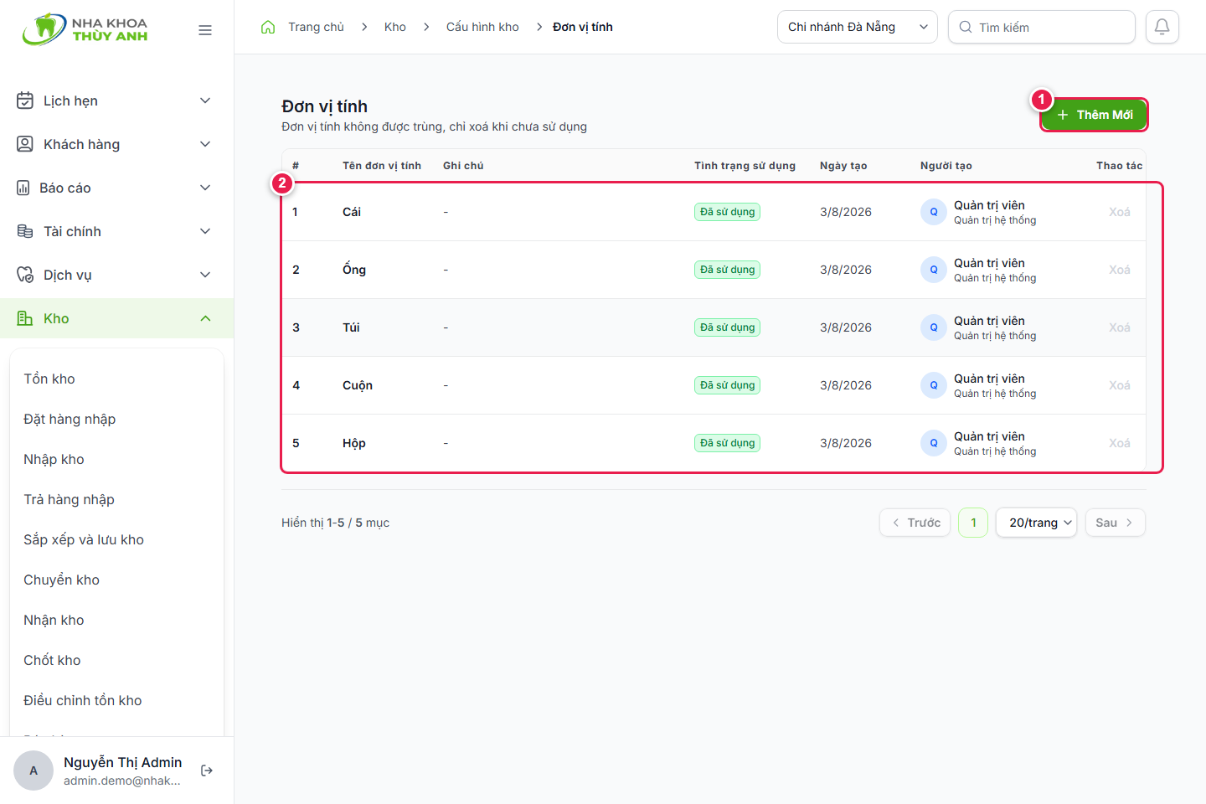Screen dimensions: 1206x804
Task: Click the creator avatar in the Hộp row
Action: (x=934, y=443)
